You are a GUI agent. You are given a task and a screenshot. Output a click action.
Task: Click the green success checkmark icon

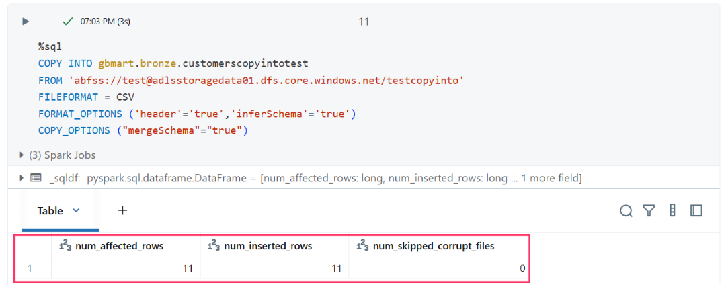[68, 22]
